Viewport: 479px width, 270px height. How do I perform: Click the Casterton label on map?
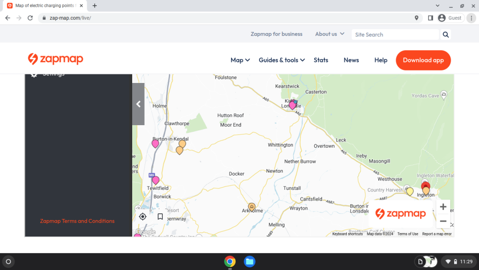(316, 92)
